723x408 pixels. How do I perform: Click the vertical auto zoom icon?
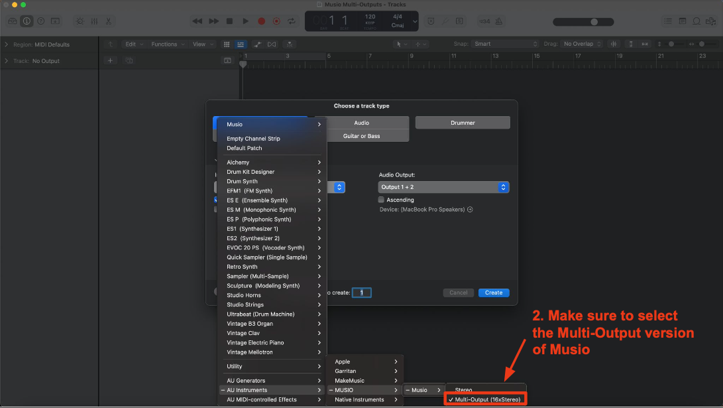click(x=631, y=44)
